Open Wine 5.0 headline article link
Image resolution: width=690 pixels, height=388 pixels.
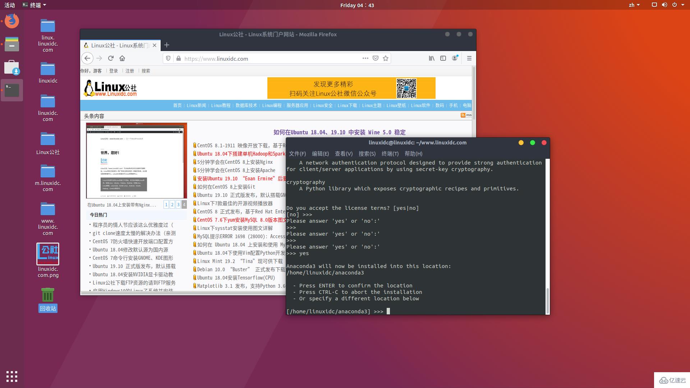(x=339, y=132)
